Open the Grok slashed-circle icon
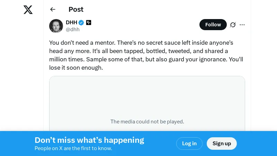The image size is (277, 156). point(233,25)
